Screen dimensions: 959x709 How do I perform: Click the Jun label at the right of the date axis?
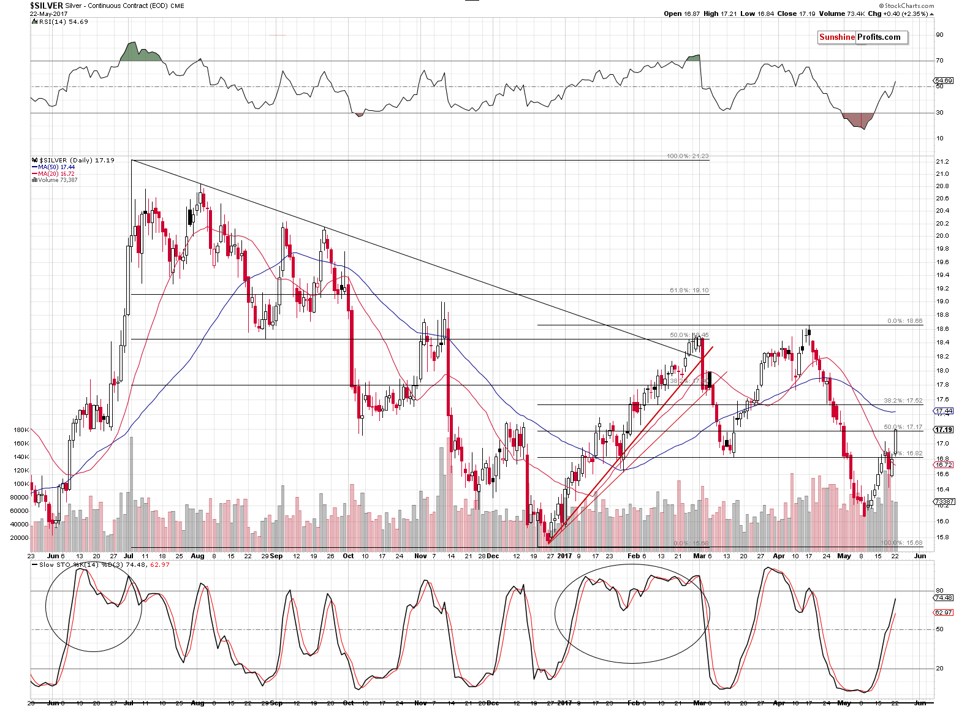(x=920, y=556)
